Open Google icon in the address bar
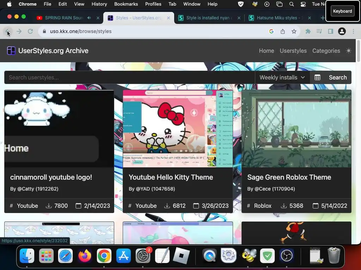This screenshot has width=361, height=270. 271,31
